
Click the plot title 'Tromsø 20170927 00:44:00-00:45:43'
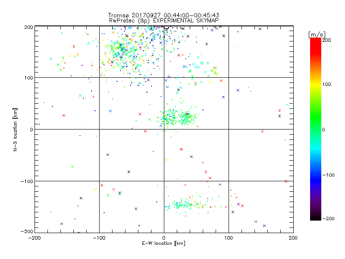pyautogui.click(x=164, y=15)
